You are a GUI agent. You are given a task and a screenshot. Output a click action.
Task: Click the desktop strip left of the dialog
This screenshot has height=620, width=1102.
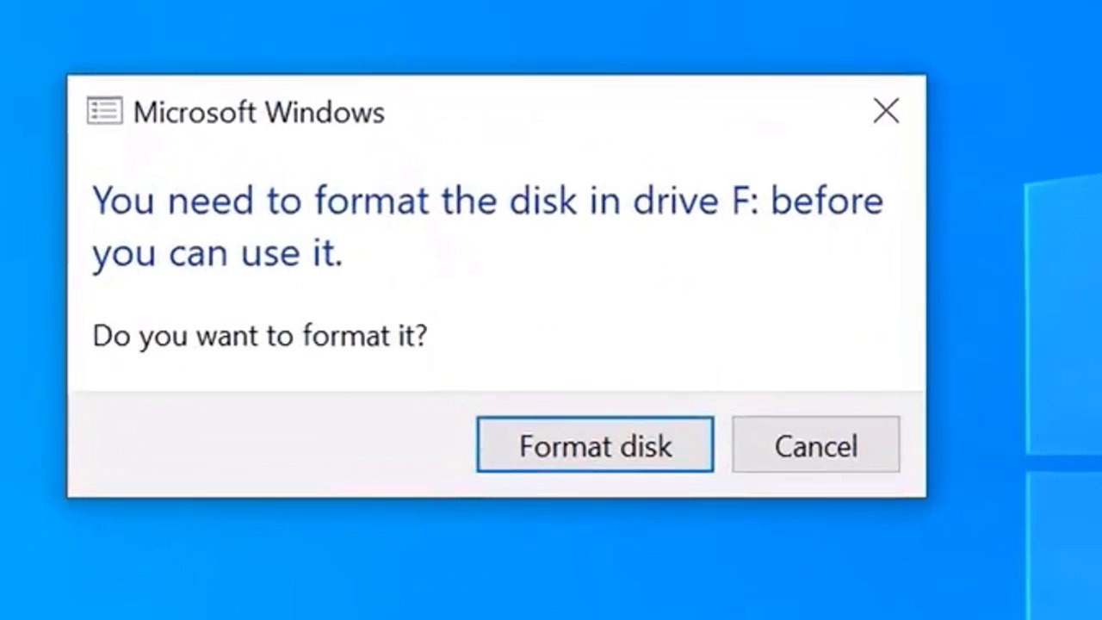(x=33, y=284)
